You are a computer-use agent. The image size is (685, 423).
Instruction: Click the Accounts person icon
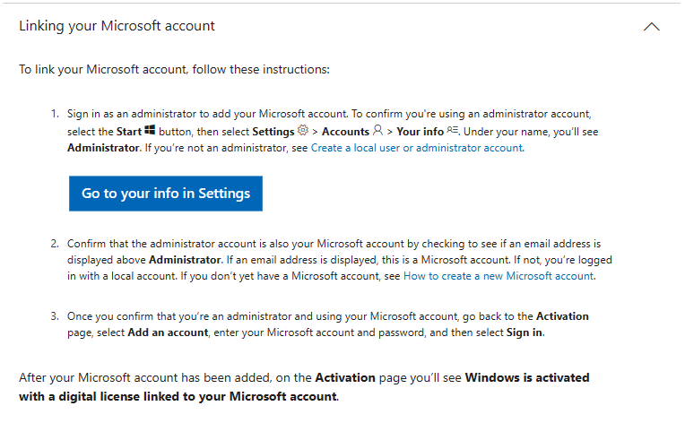(377, 130)
